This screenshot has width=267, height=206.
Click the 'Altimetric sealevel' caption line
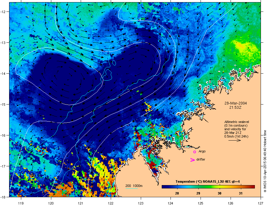[237, 122]
